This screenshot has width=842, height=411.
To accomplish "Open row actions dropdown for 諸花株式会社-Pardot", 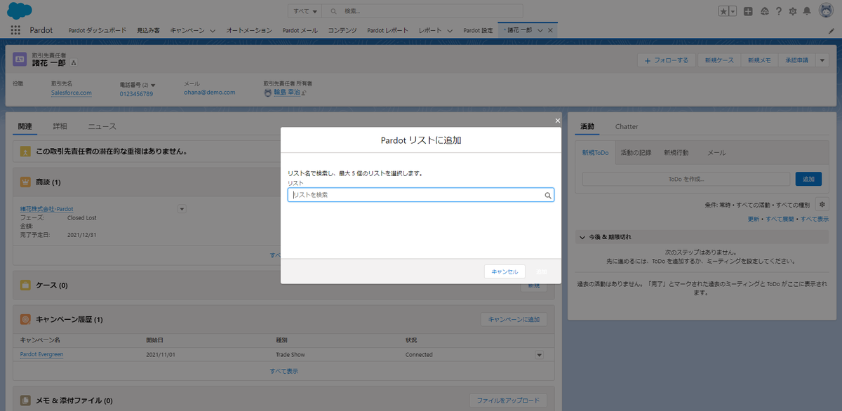I will [182, 209].
